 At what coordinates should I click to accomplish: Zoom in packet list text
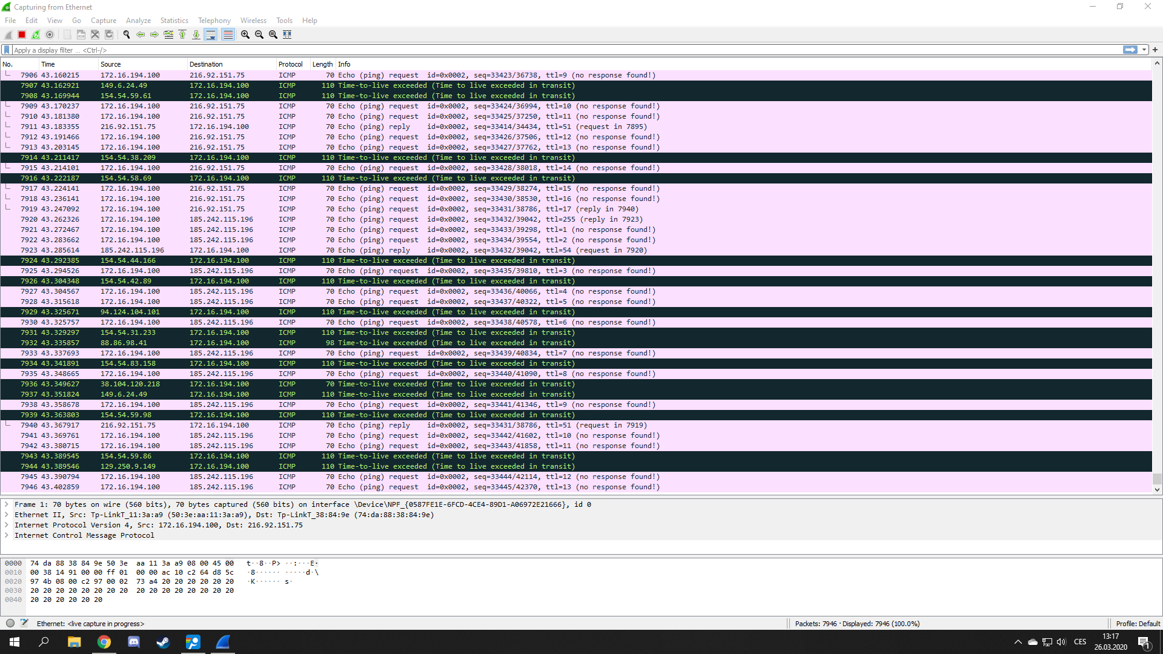pyautogui.click(x=245, y=35)
